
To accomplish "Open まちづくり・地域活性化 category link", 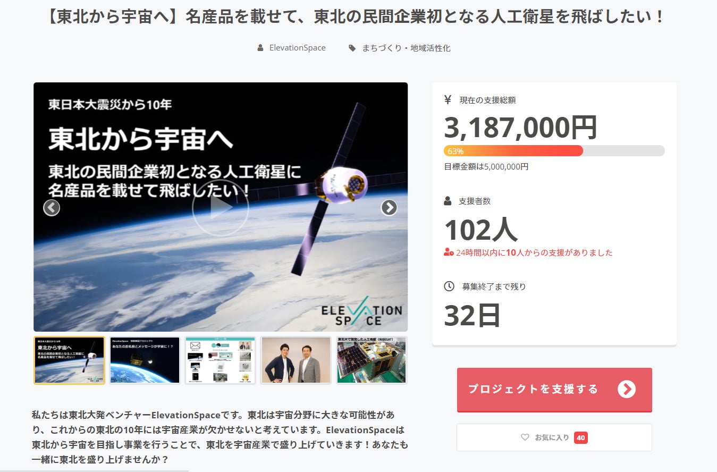I will (406, 48).
